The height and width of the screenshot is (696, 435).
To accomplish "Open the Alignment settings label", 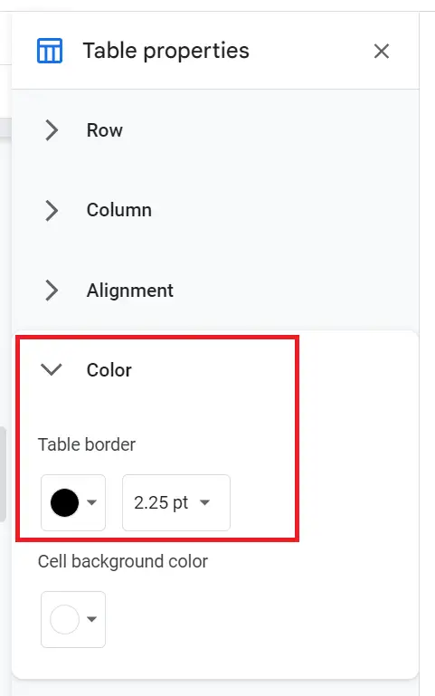I will (x=130, y=291).
